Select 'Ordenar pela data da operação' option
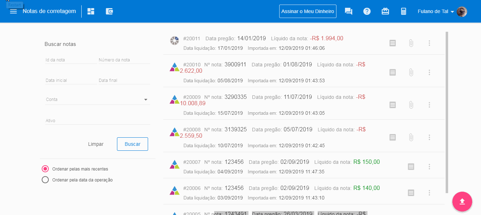The height and width of the screenshot is (215, 481). point(45,180)
